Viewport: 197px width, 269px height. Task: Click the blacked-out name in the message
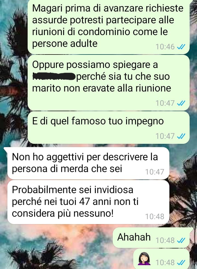(54, 76)
